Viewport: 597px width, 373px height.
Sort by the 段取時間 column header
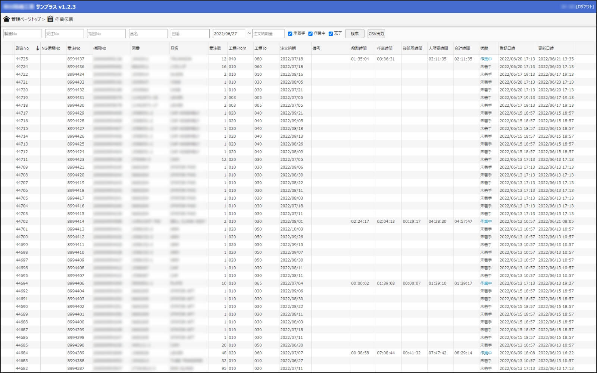(359, 48)
